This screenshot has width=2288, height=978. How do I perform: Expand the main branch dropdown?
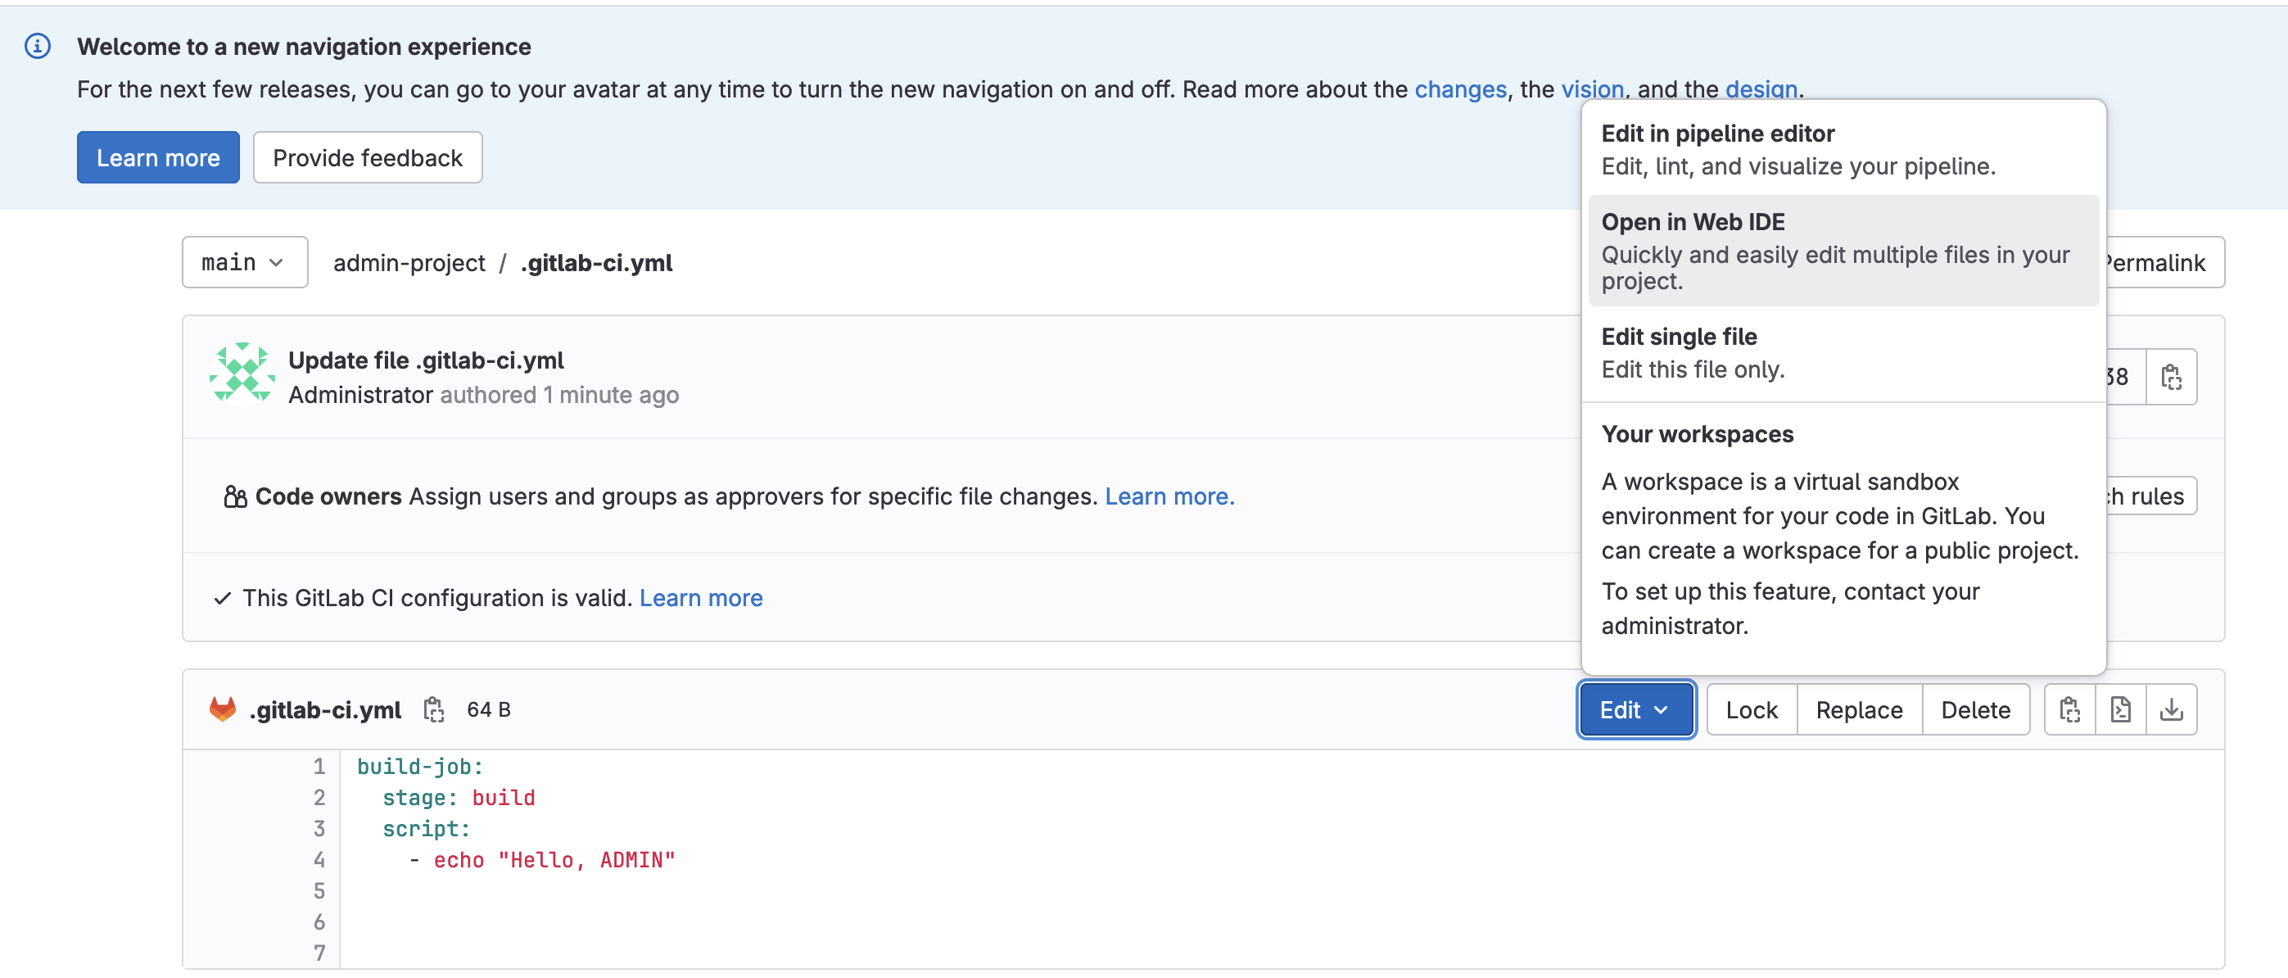pyautogui.click(x=244, y=262)
